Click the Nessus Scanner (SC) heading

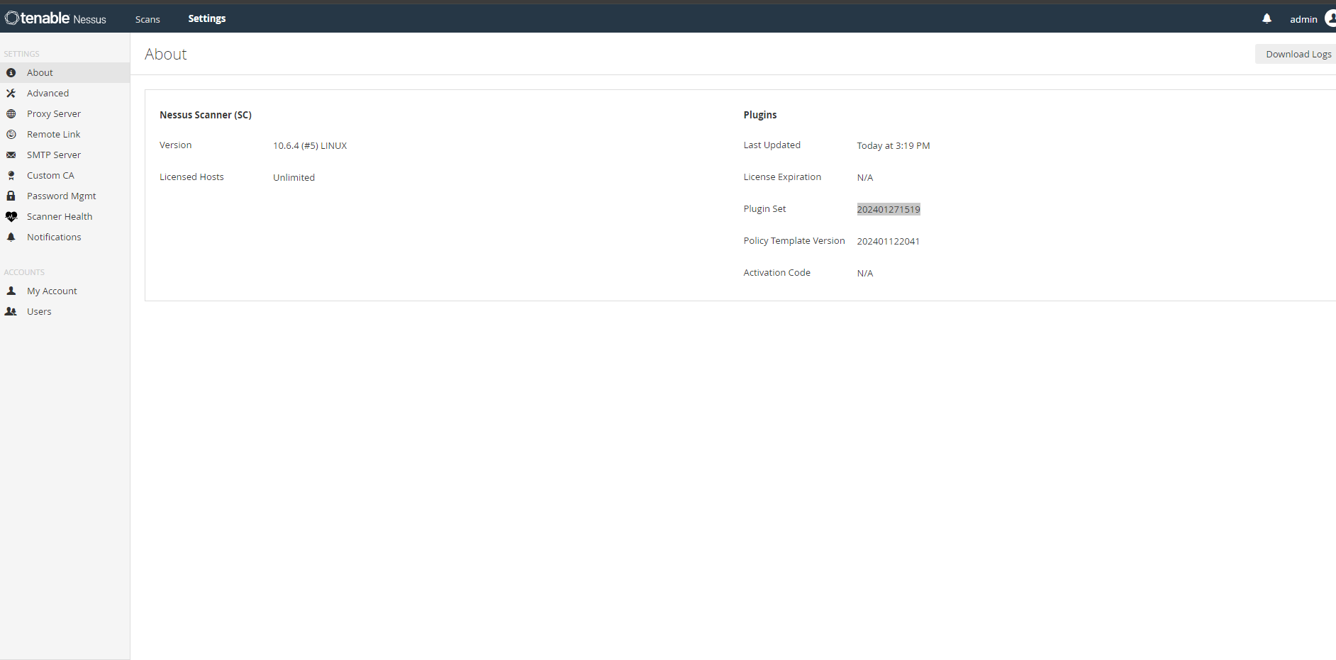click(206, 115)
